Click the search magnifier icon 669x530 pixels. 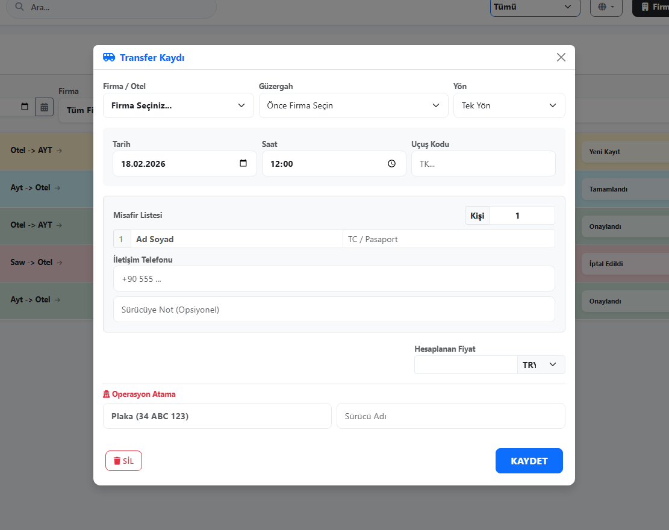(20, 7)
